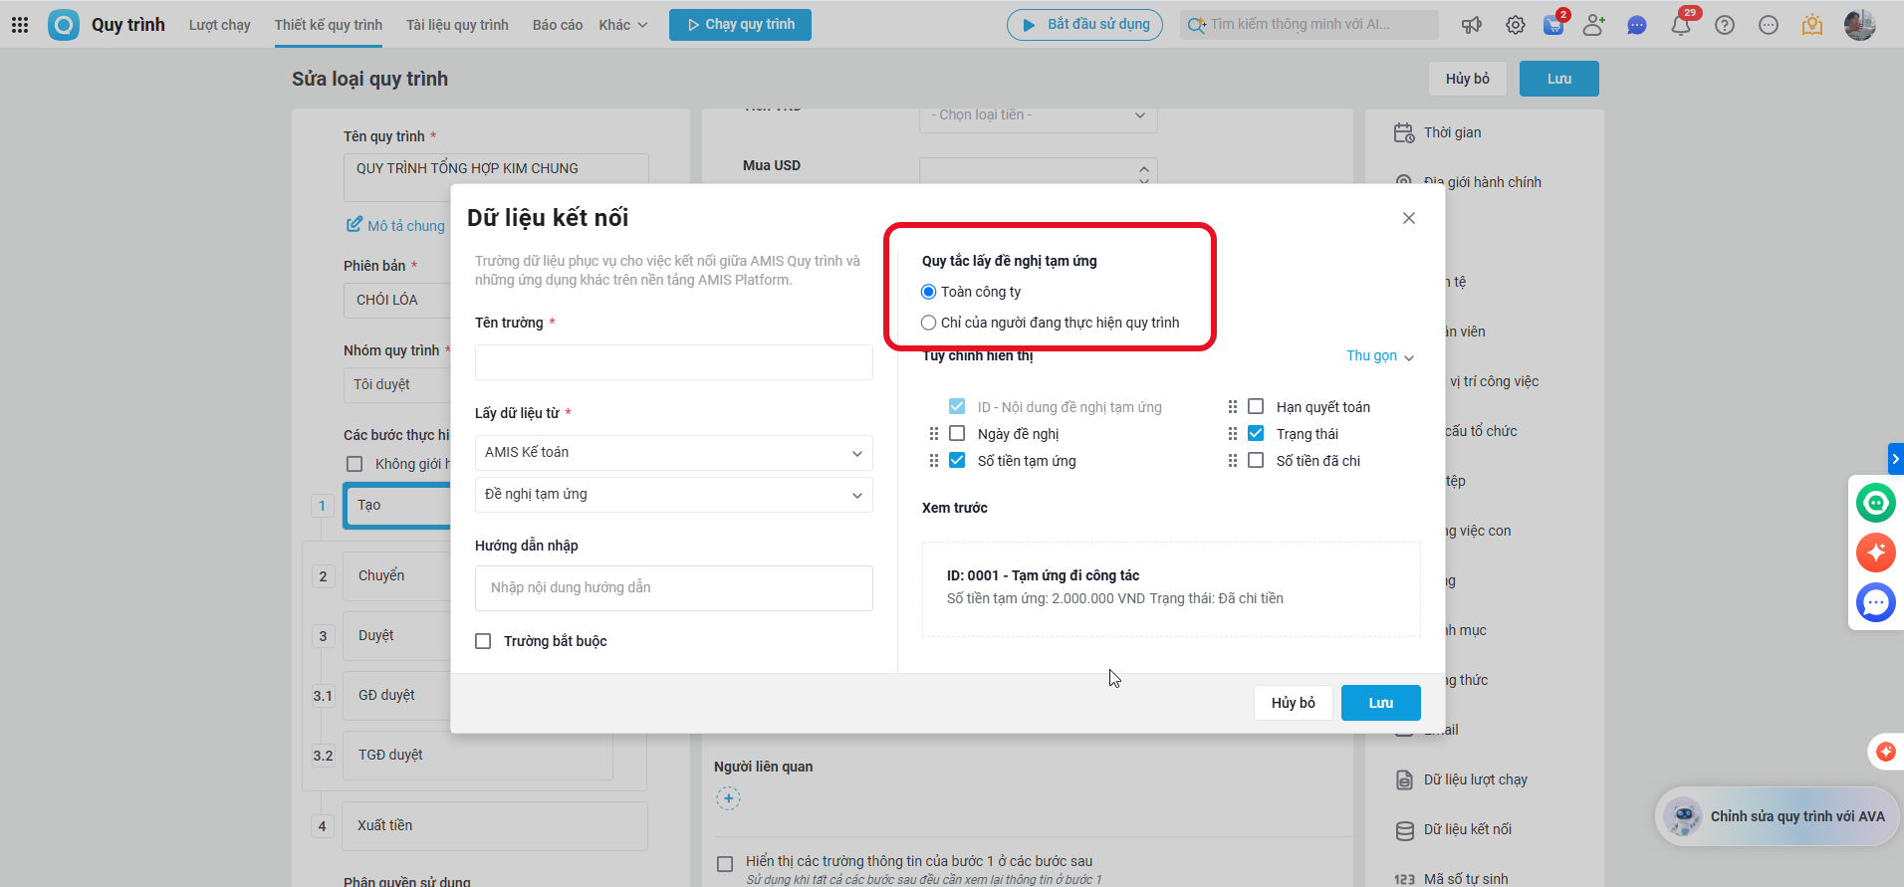This screenshot has height=887, width=1904.
Task: Close the Dữ liệu kết nối dialog
Action: (1409, 218)
